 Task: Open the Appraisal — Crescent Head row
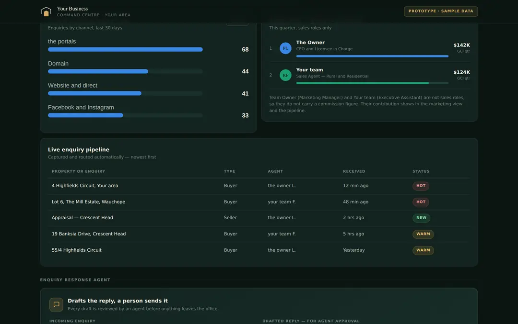259,218
